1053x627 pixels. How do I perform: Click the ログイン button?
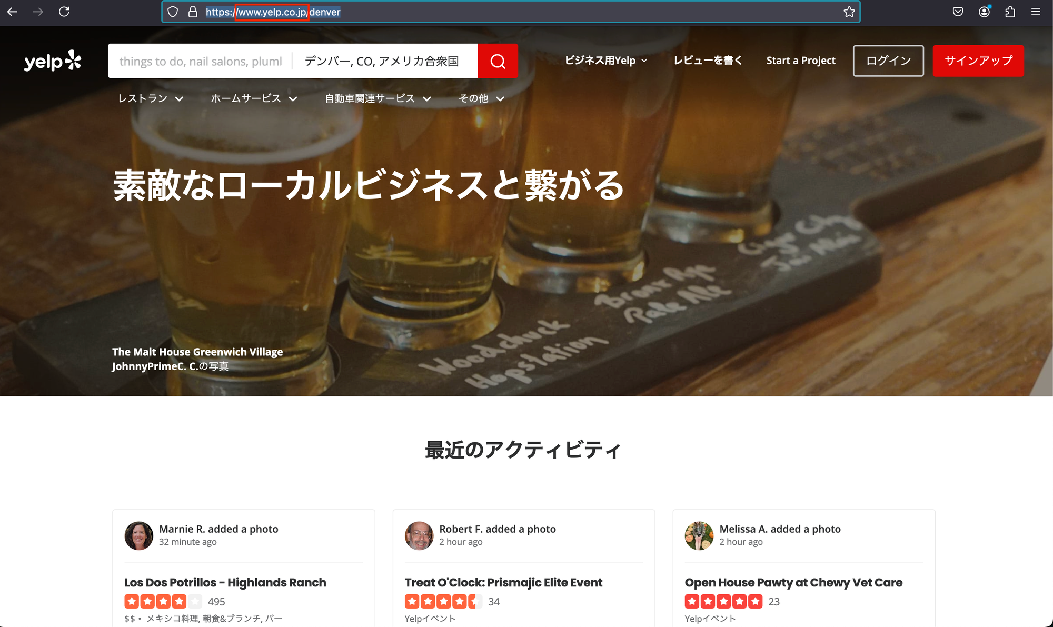pos(888,61)
